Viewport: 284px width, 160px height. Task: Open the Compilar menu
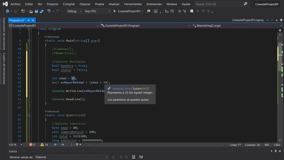69,4
